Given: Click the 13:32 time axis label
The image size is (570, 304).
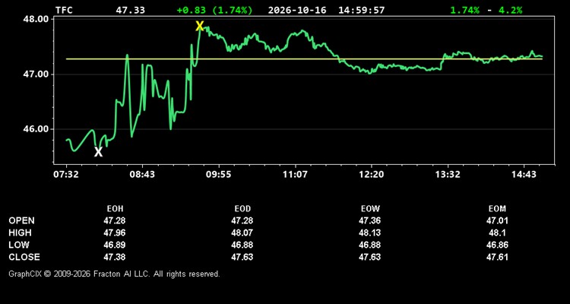Looking at the screenshot, I should coord(447,175).
